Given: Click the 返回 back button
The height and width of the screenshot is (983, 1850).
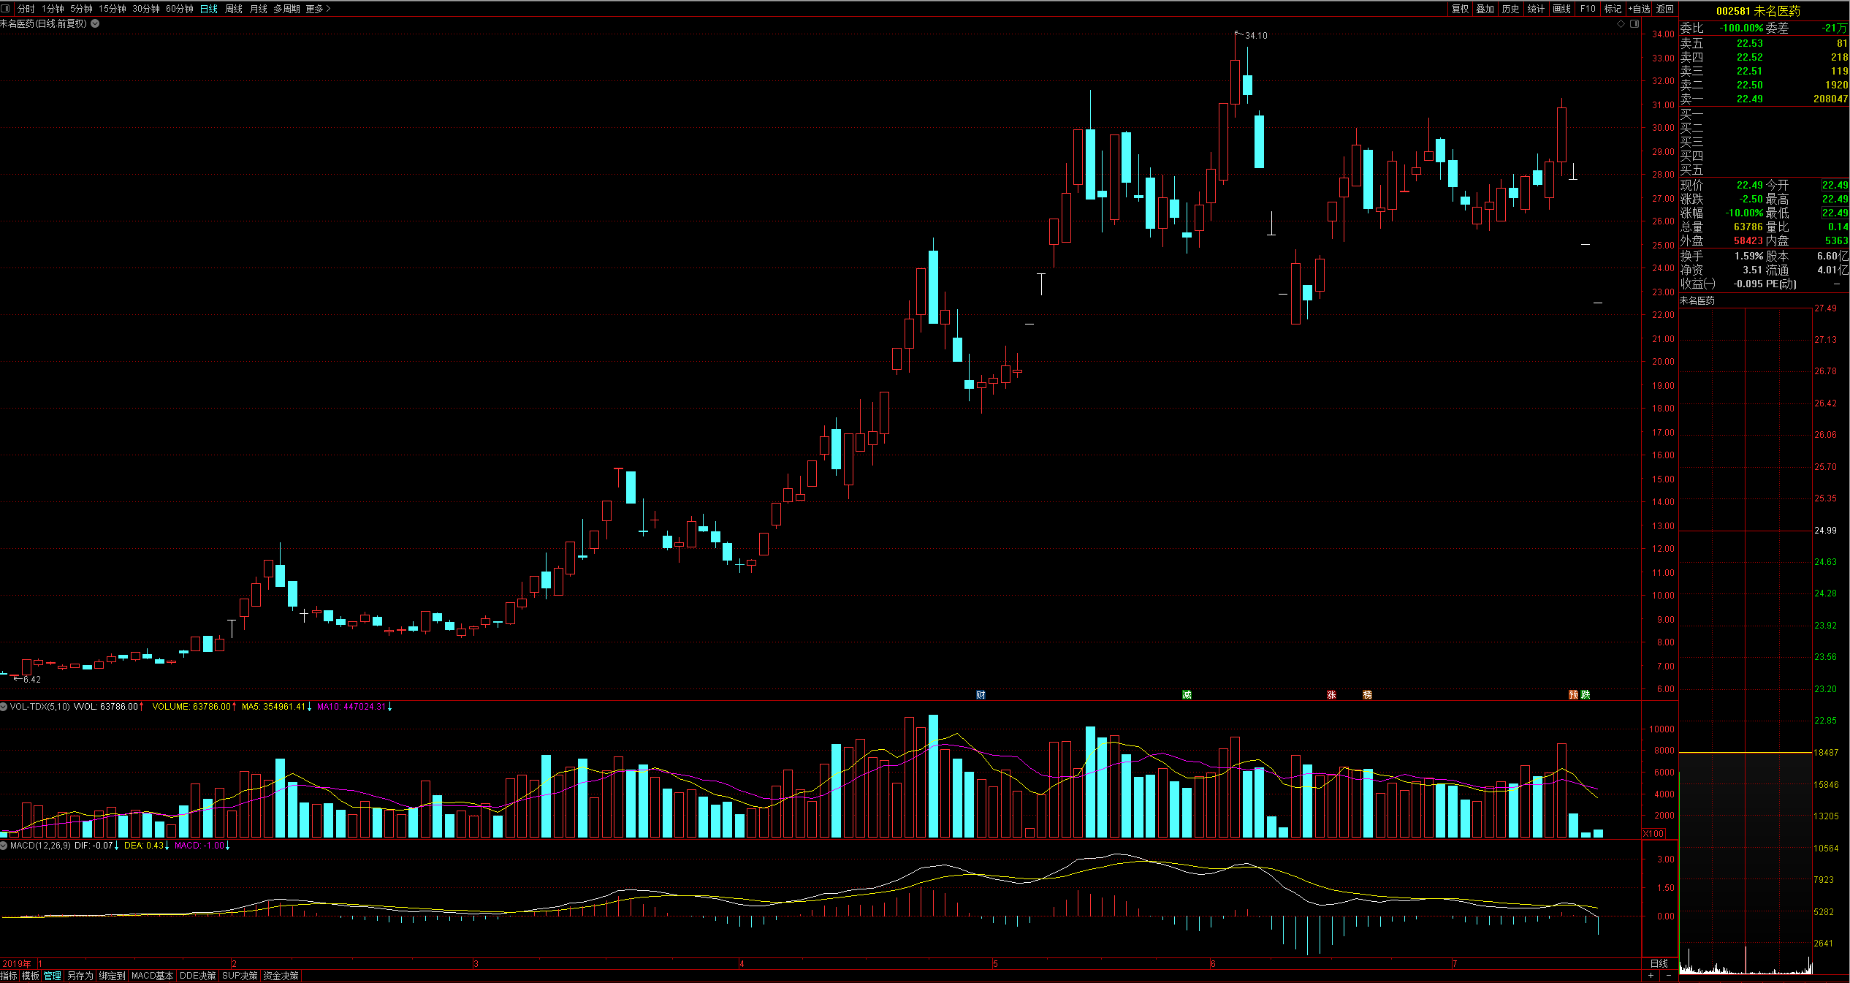Looking at the screenshot, I should (1665, 9).
